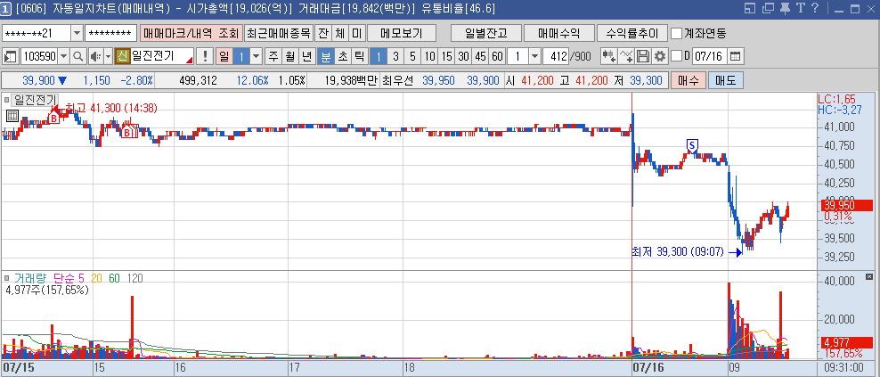This screenshot has width=880, height=377.
Task: Click the 미 button
Action: 356,33
